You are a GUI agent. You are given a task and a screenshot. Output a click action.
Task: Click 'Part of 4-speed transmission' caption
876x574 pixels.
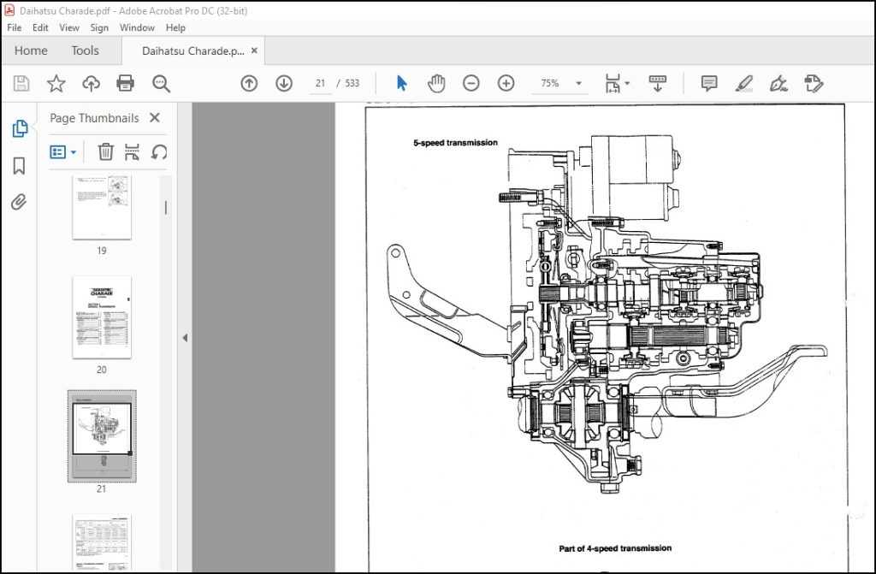click(x=615, y=548)
